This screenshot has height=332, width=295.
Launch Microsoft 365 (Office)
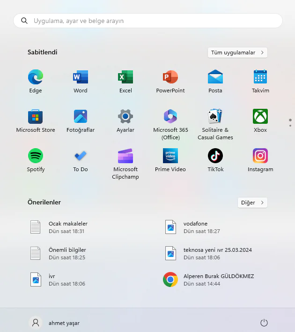[x=170, y=124]
